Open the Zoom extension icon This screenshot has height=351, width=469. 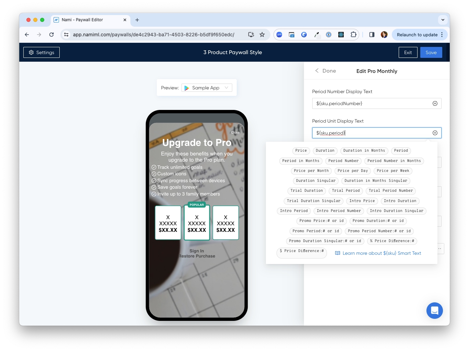click(x=279, y=35)
